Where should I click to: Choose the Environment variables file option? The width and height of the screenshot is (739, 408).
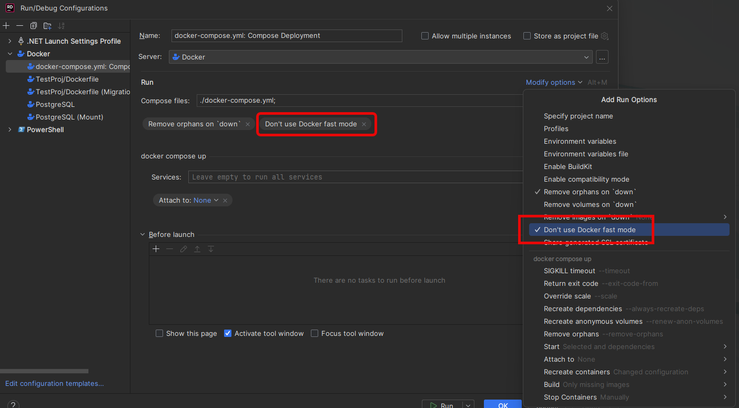(629, 154)
